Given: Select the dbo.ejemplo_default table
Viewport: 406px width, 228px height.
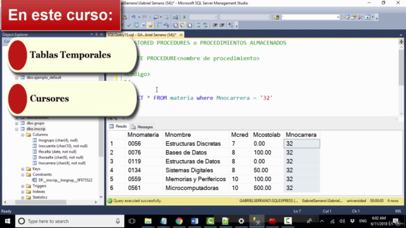Looking at the screenshot, I should (x=44, y=77).
